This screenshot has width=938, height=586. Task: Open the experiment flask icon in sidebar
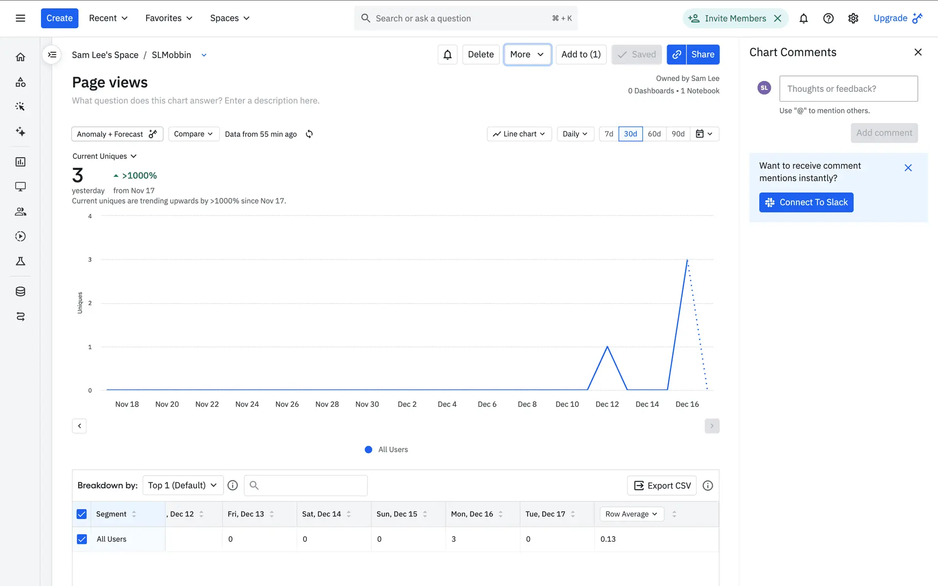tap(21, 261)
